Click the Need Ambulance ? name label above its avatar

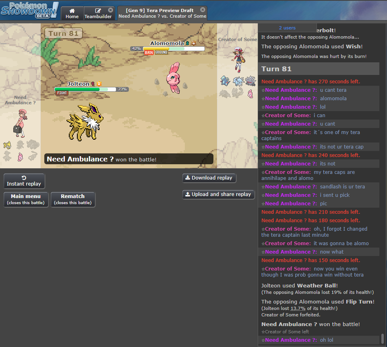pyautogui.click(x=20, y=100)
